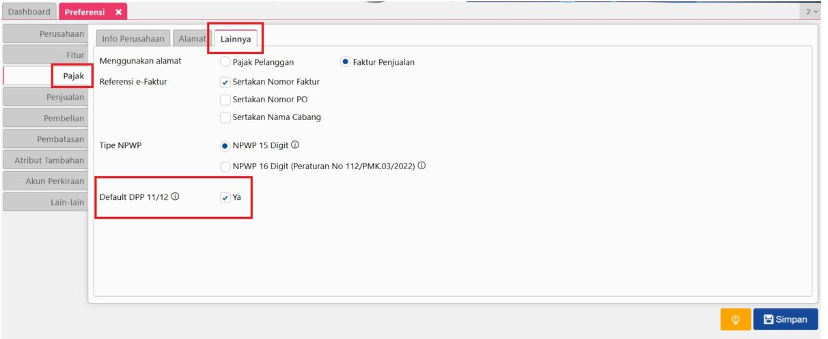
Task: Show info icon next to NPWP 15 Digit
Action: pyautogui.click(x=295, y=145)
